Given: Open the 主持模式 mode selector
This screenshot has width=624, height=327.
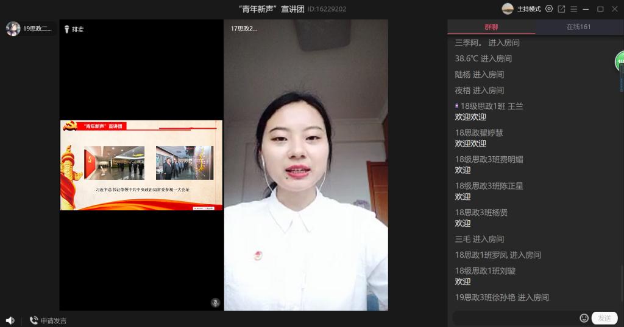Looking at the screenshot, I should coord(529,9).
